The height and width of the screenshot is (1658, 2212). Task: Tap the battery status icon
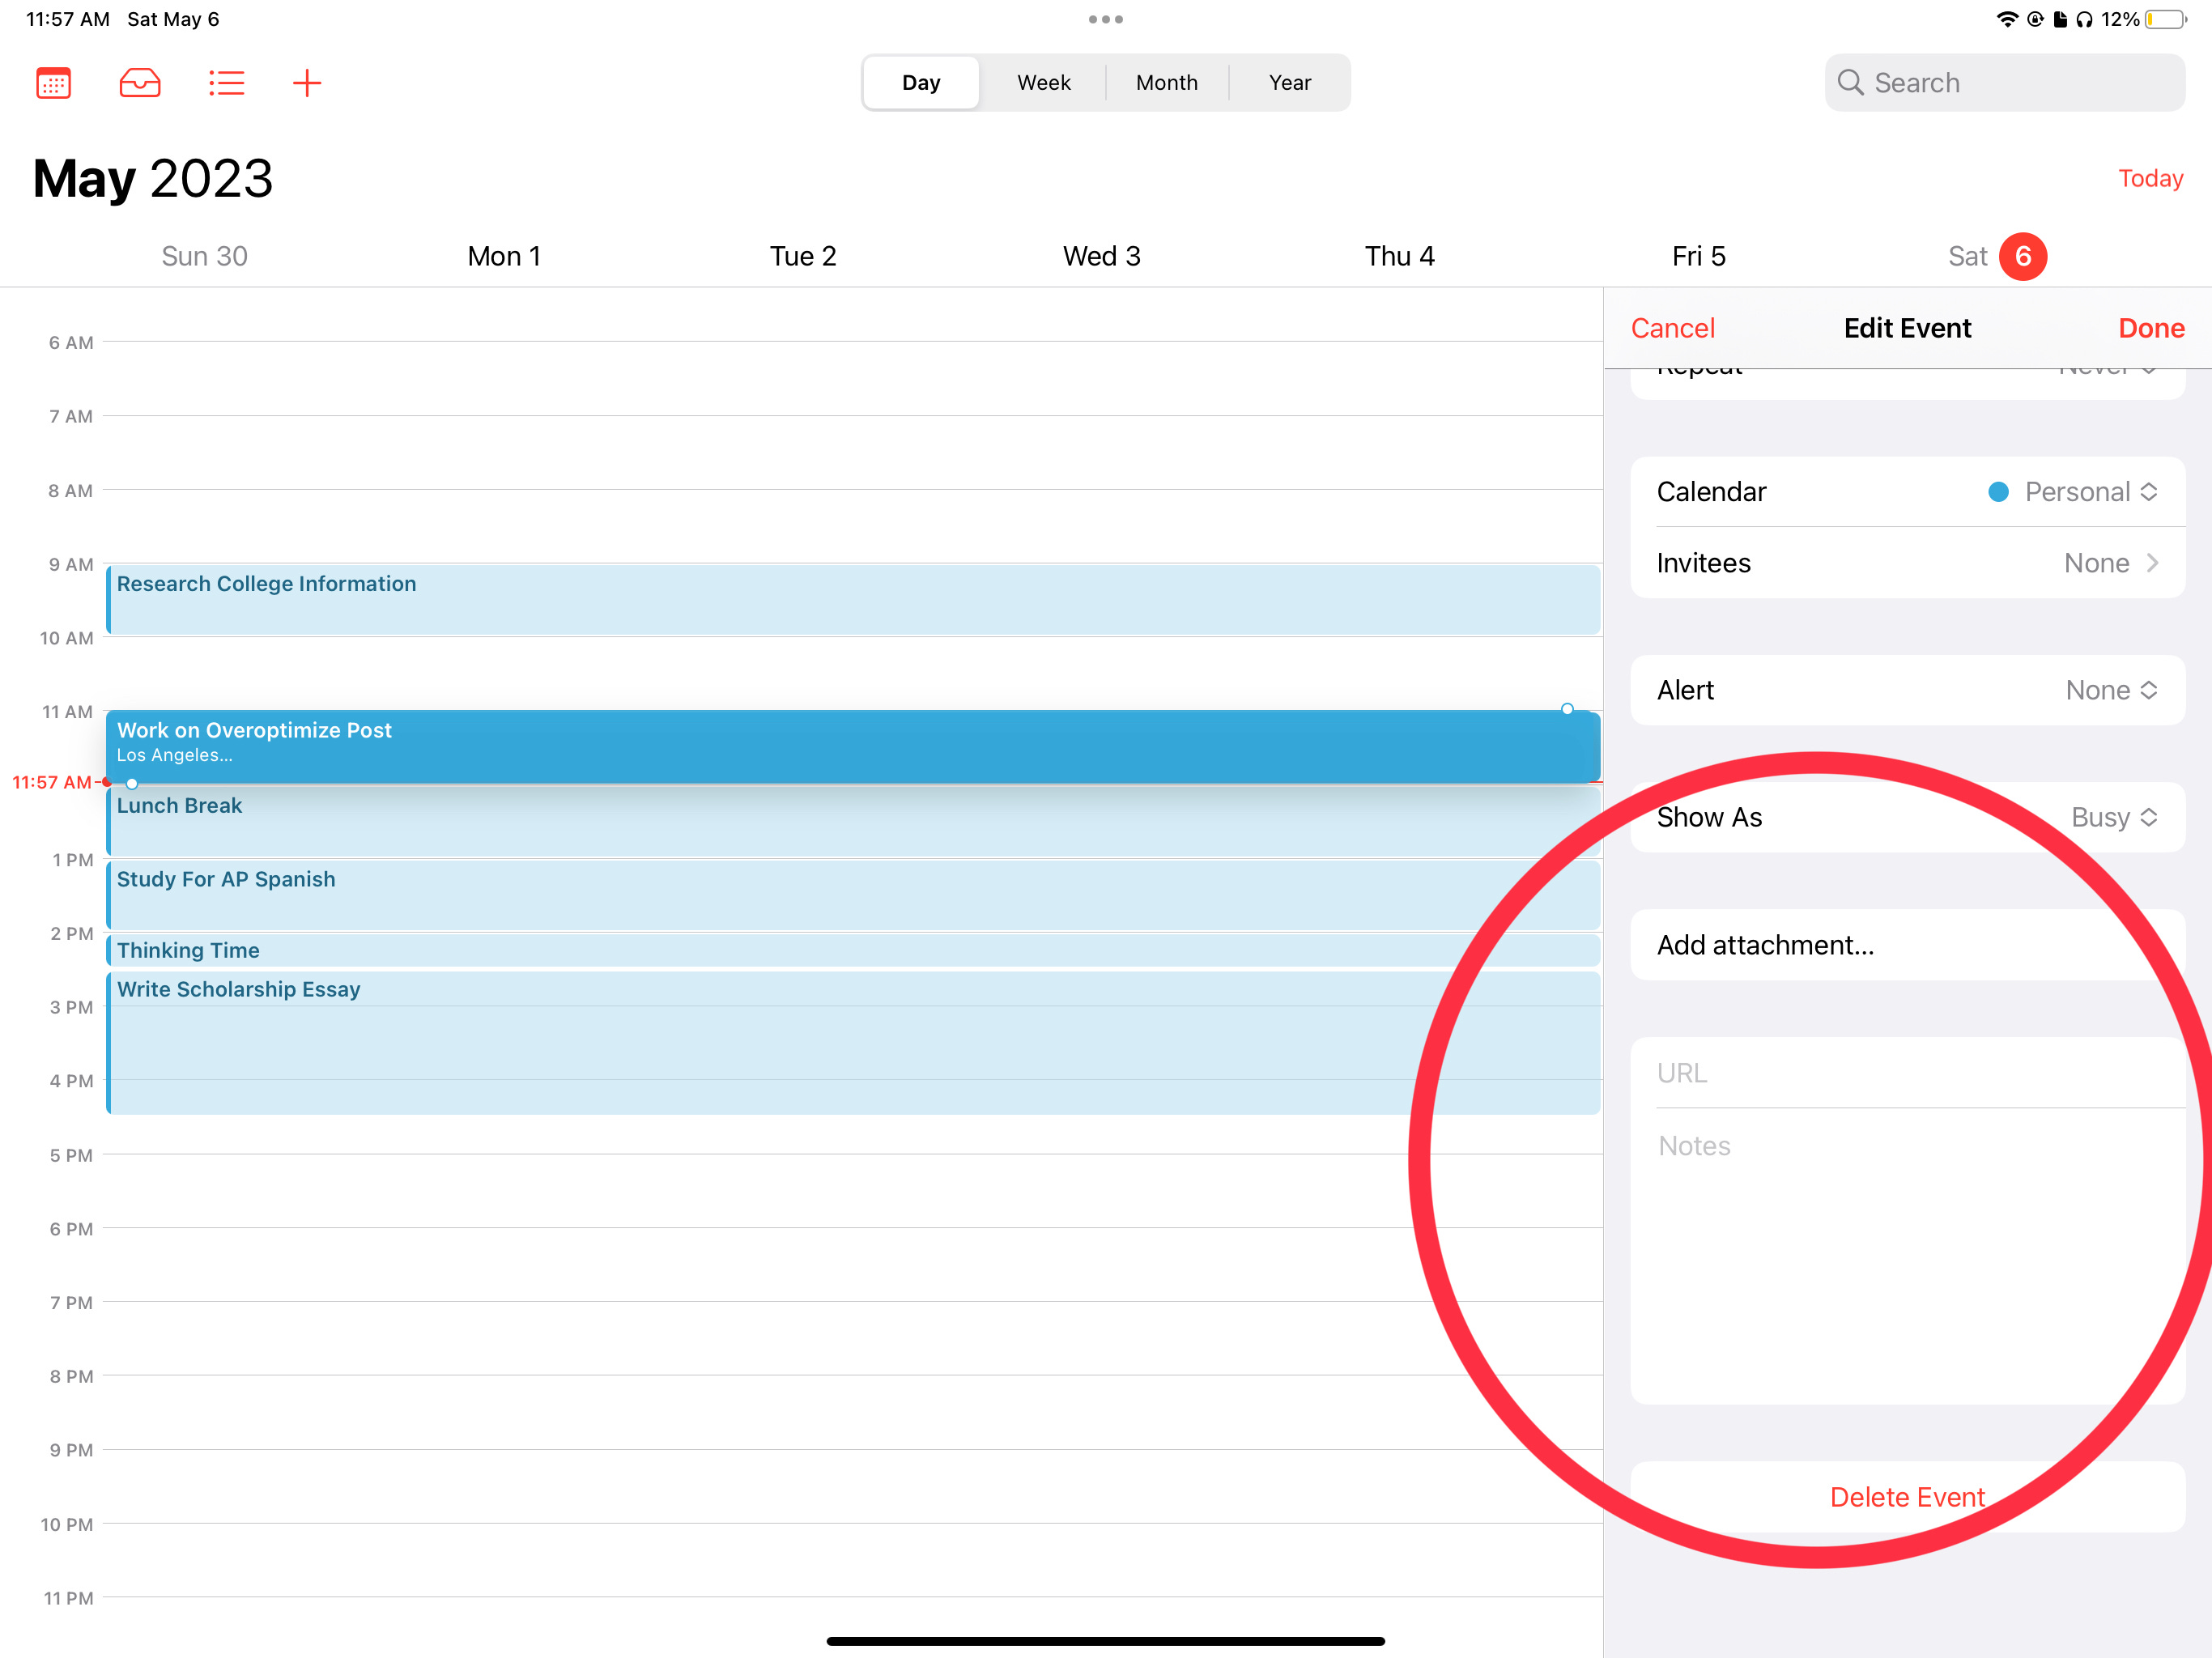[x=2166, y=19]
